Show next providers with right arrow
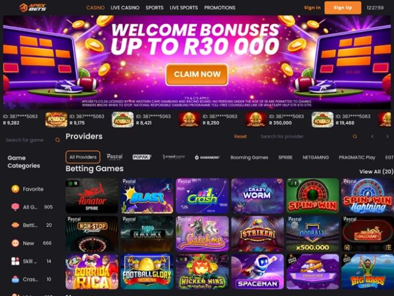 387,136
